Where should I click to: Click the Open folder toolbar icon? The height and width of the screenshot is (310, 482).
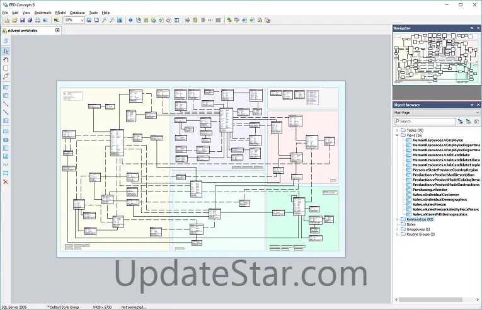coord(14,20)
